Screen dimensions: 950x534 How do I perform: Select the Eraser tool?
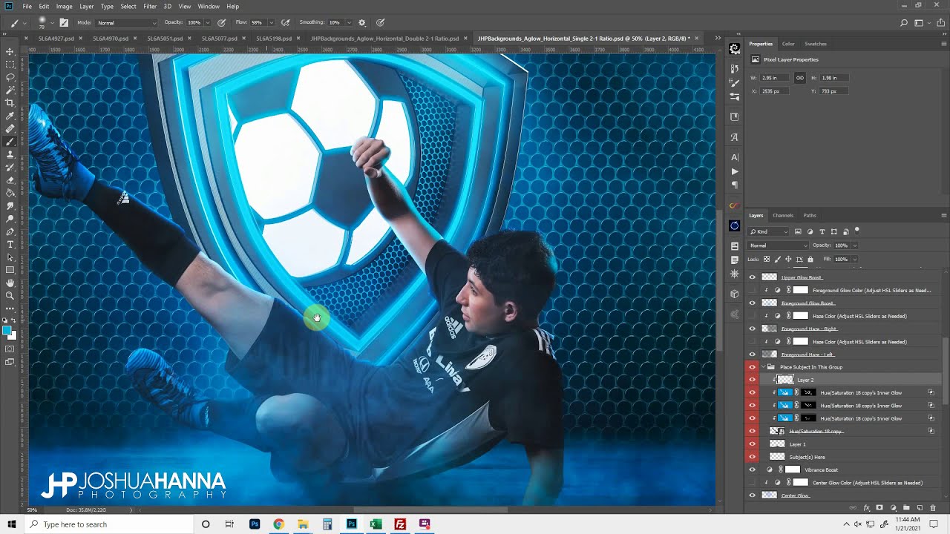pyautogui.click(x=10, y=180)
